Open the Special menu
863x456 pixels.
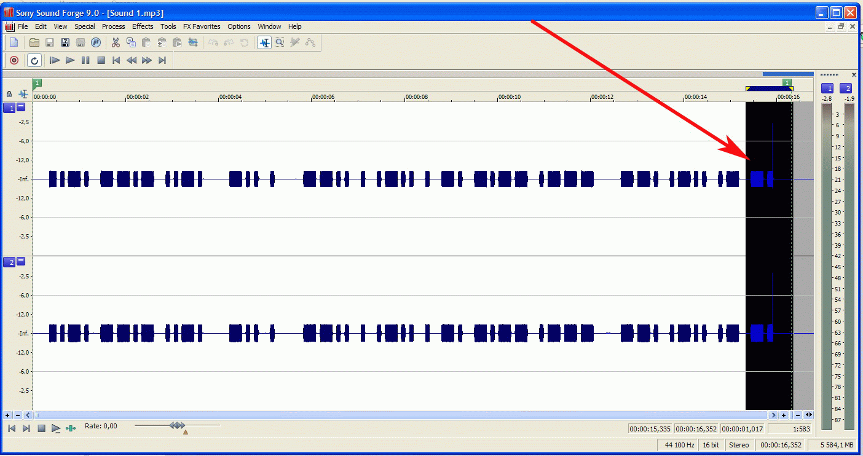point(85,26)
